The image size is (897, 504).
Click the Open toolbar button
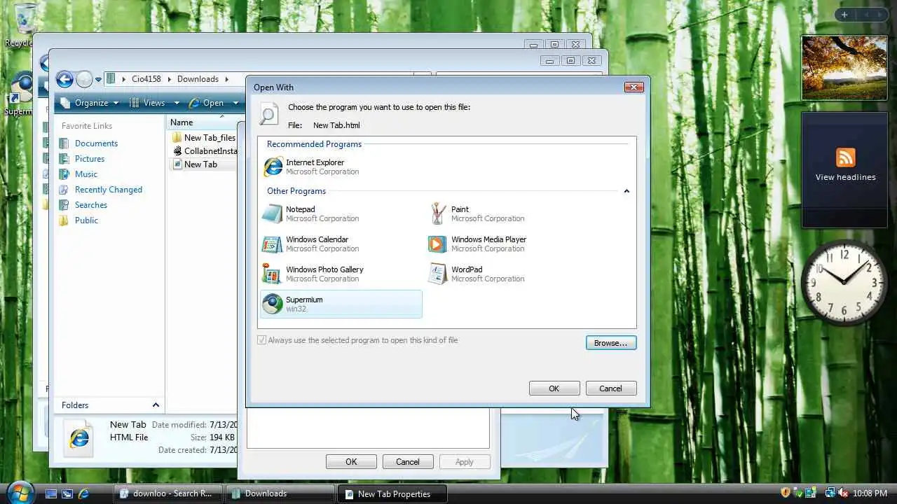[207, 103]
